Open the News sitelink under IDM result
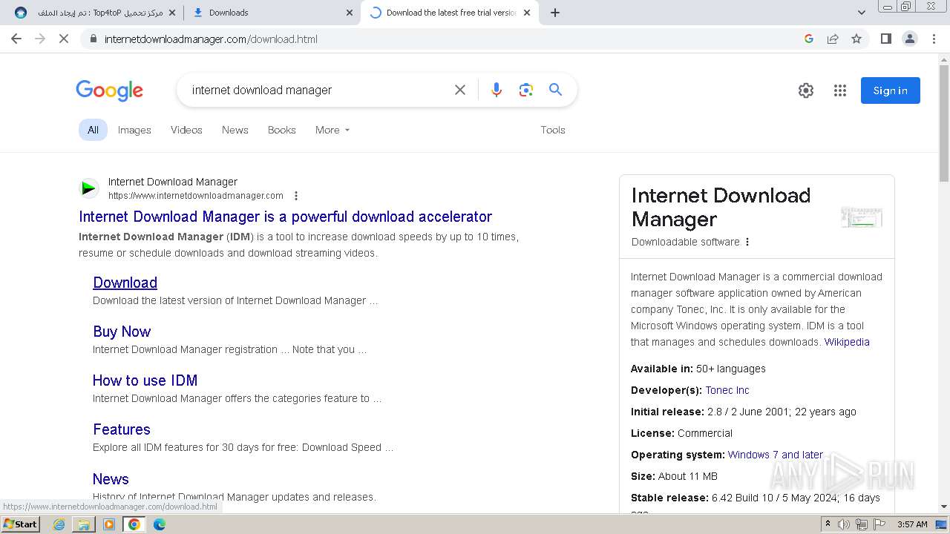The width and height of the screenshot is (950, 534). [111, 479]
